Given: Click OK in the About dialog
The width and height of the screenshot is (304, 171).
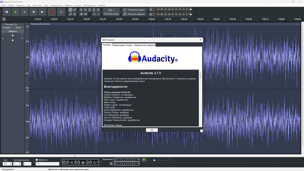Looking at the screenshot, I should pyautogui.click(x=152, y=130).
